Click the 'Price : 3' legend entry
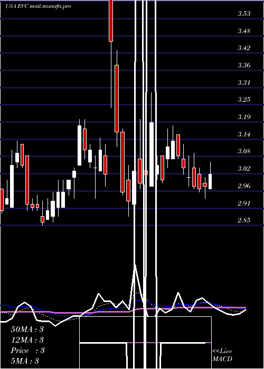 pyautogui.click(x=27, y=351)
